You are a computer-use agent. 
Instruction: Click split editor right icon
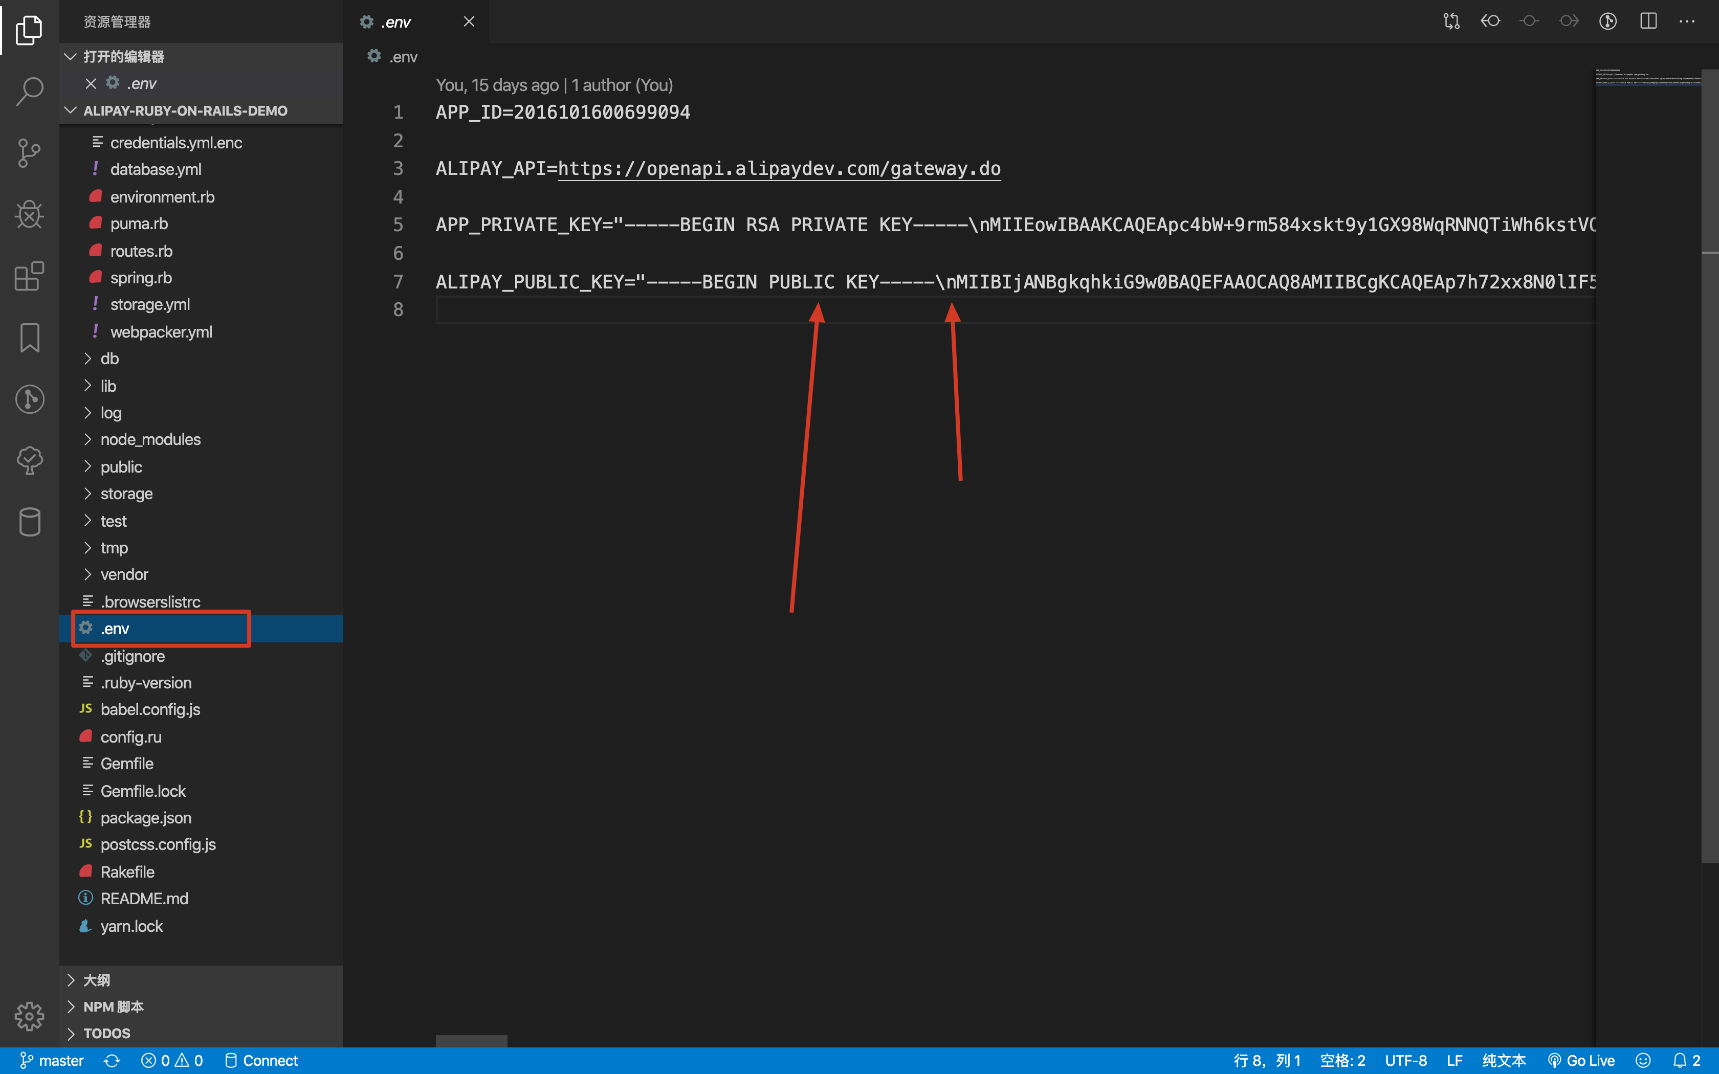tap(1648, 21)
